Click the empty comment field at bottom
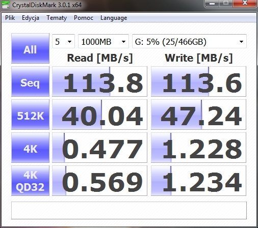Screen dimensions: 258x228 [129, 210]
